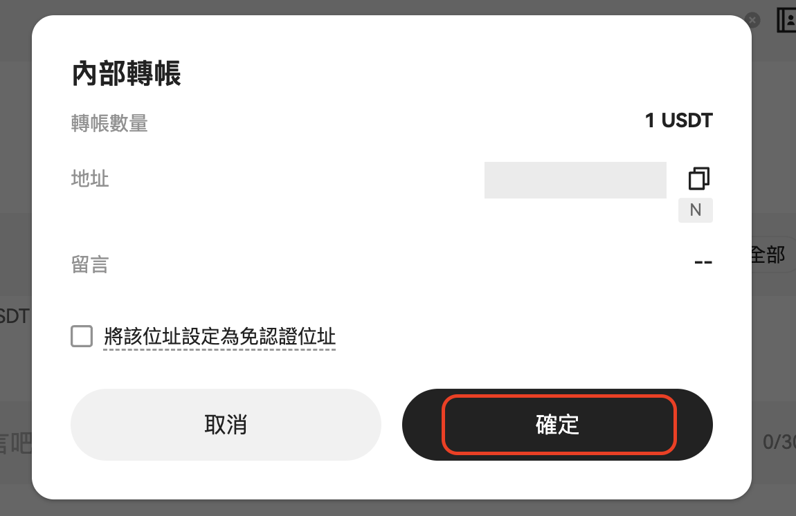Click the 內部轉帳 dialog title
The height and width of the screenshot is (516, 796).
(127, 74)
